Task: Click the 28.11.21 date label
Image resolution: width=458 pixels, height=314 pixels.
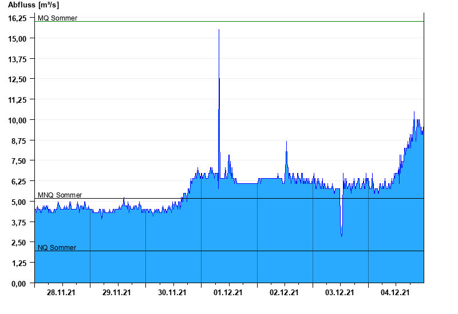Action: pos(61,292)
